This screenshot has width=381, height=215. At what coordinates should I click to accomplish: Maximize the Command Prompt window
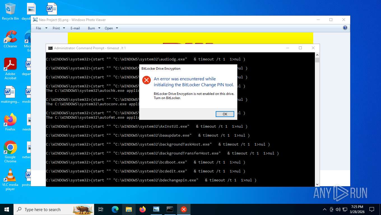(x=300, y=48)
